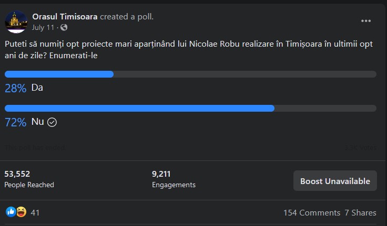
Task: Select the "Nu" poll option
Action: pos(37,122)
